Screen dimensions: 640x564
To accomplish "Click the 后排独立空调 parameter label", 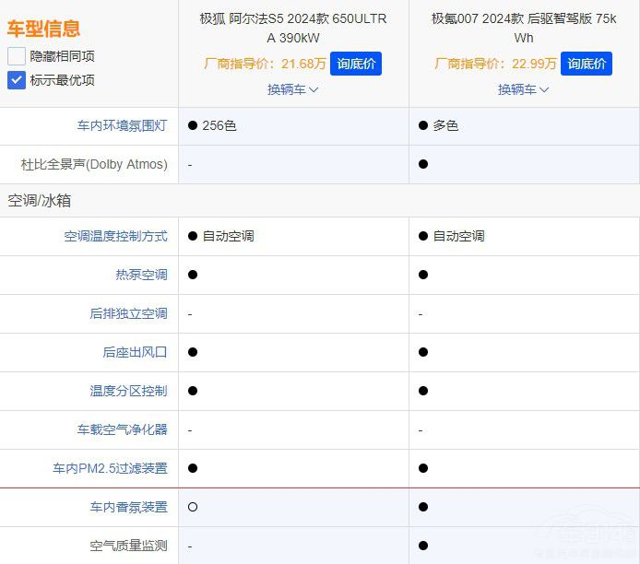I will coord(128,313).
